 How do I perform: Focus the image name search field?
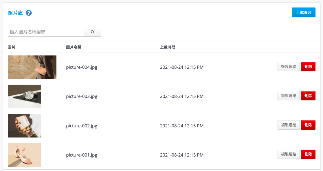[x=46, y=32]
